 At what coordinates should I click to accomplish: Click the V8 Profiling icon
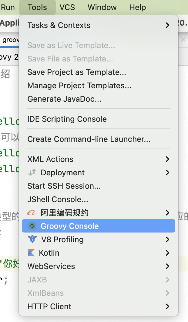click(x=32, y=240)
